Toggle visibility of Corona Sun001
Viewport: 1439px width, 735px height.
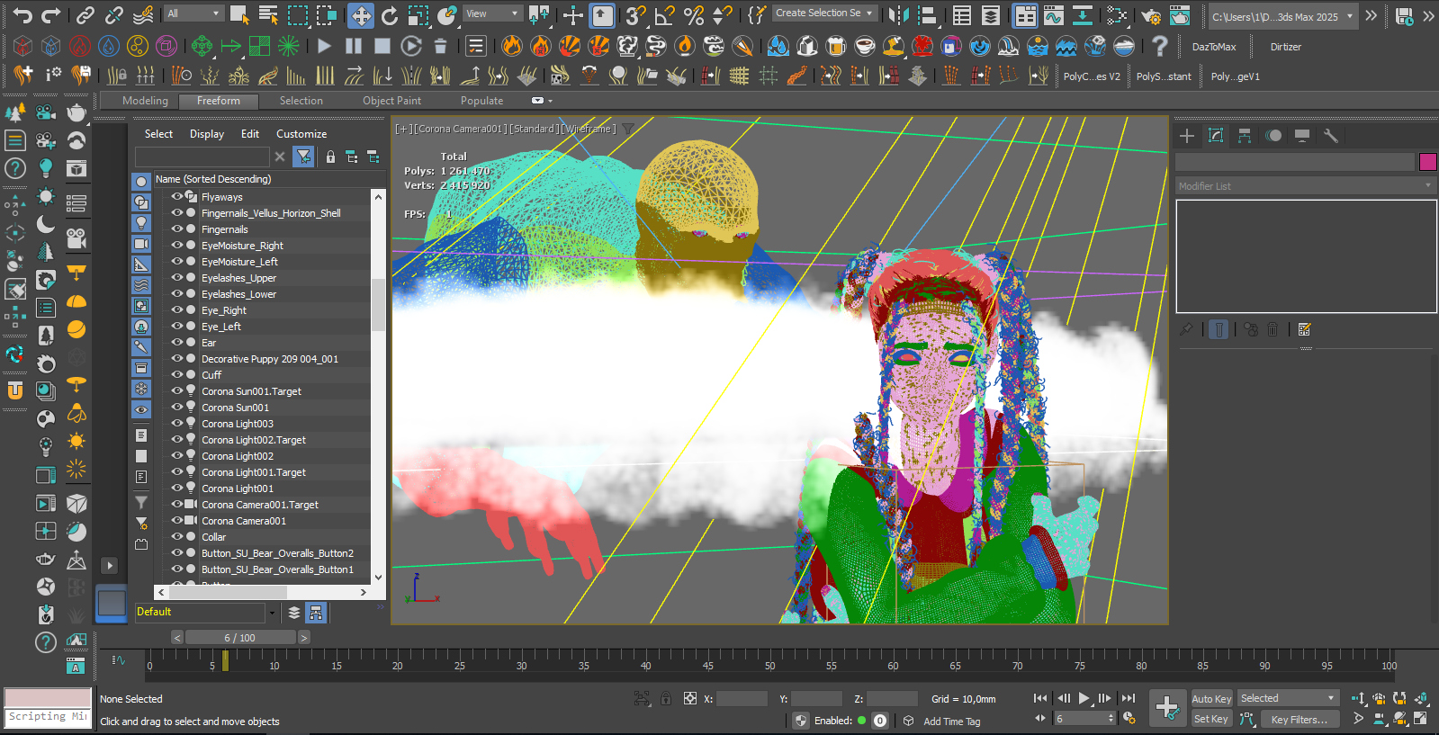click(177, 407)
